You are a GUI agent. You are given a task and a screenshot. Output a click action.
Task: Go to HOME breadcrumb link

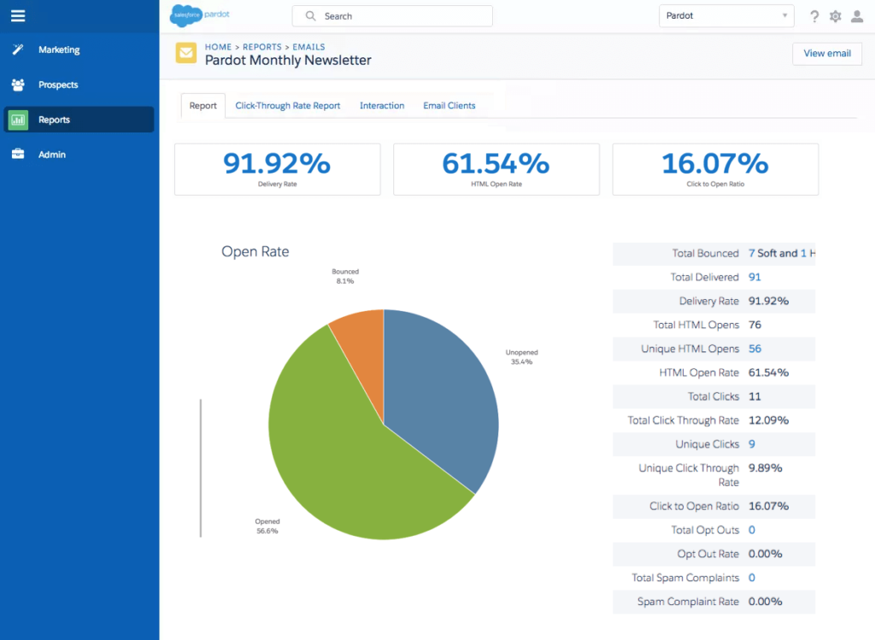218,47
